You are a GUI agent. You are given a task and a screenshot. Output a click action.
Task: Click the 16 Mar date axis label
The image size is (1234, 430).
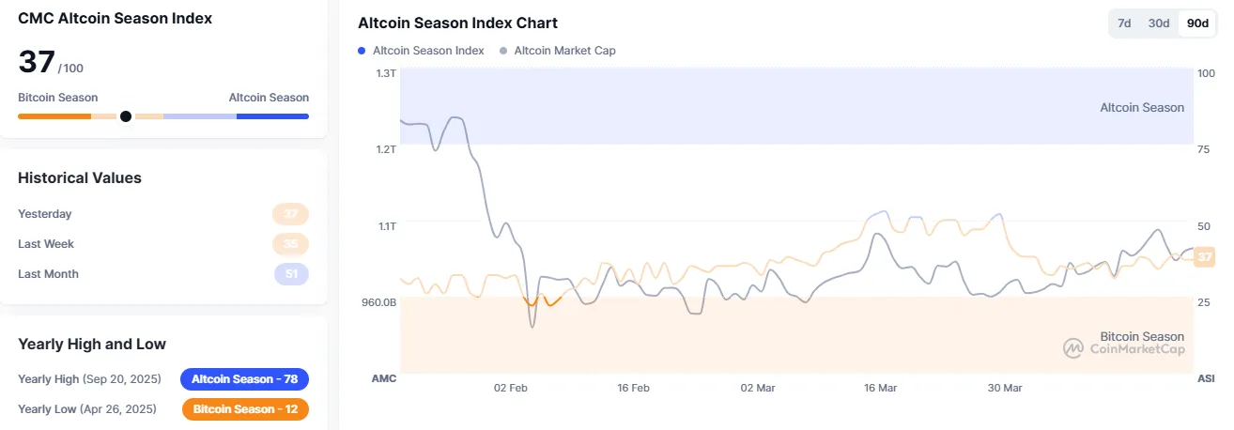click(880, 388)
